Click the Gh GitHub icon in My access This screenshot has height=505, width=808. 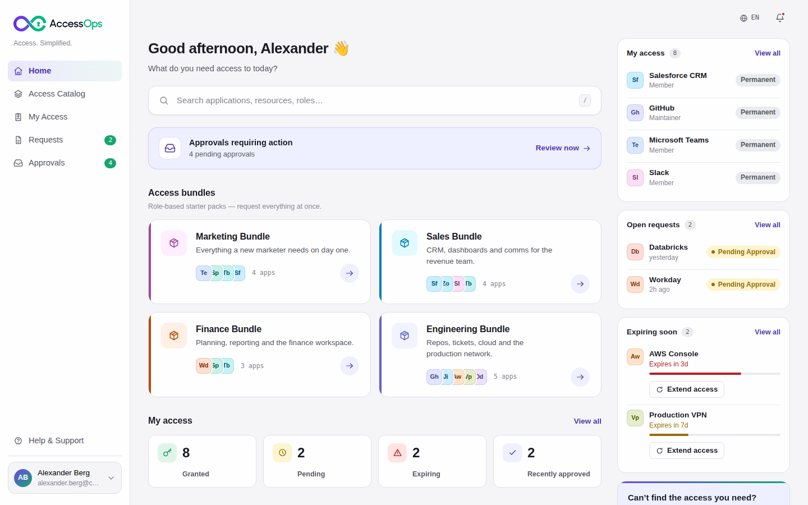click(635, 113)
